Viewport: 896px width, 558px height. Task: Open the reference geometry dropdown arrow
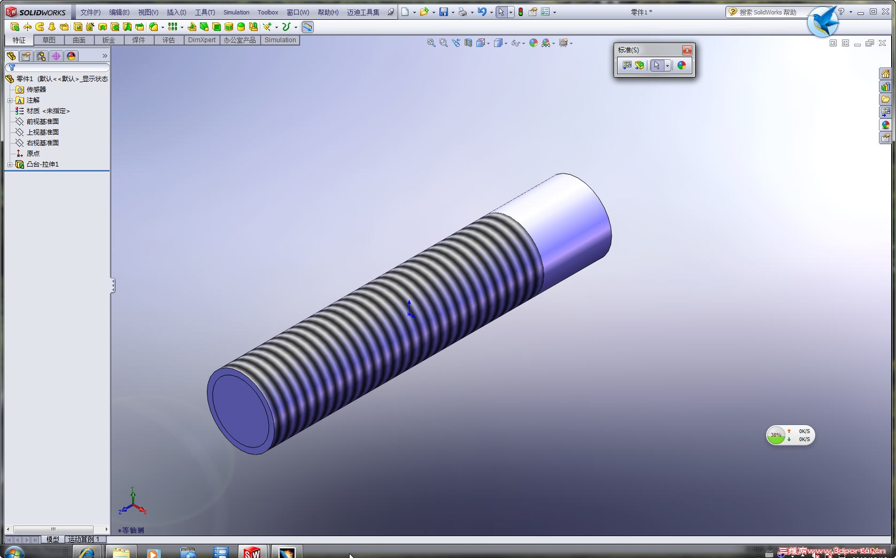click(x=276, y=27)
